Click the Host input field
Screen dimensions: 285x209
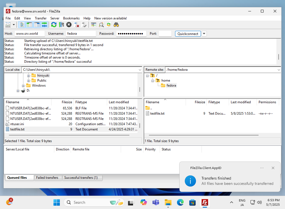30,34
